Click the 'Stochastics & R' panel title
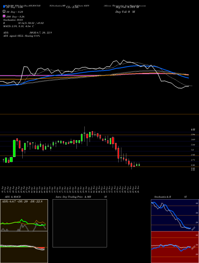199x263 pixels. (162, 197)
